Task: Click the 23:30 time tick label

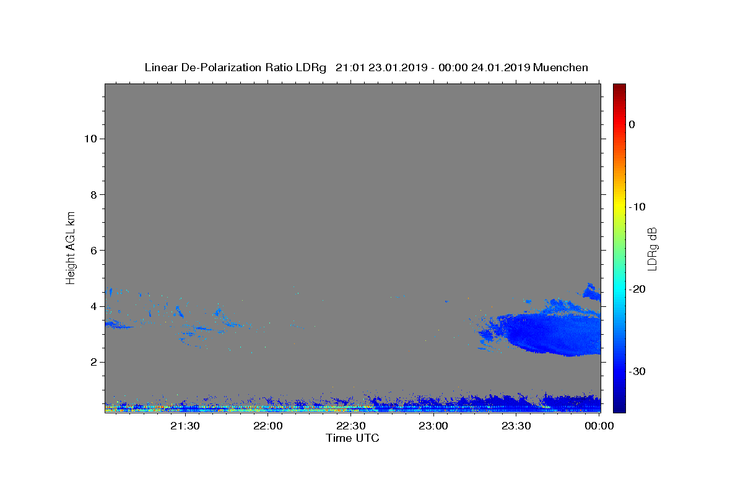Action: 516,426
